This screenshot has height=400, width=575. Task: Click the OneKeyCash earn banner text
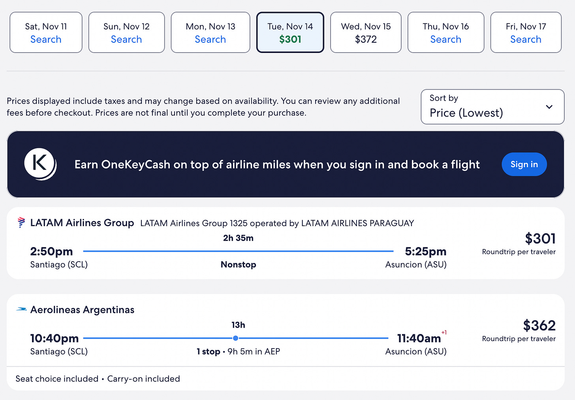pyautogui.click(x=277, y=164)
